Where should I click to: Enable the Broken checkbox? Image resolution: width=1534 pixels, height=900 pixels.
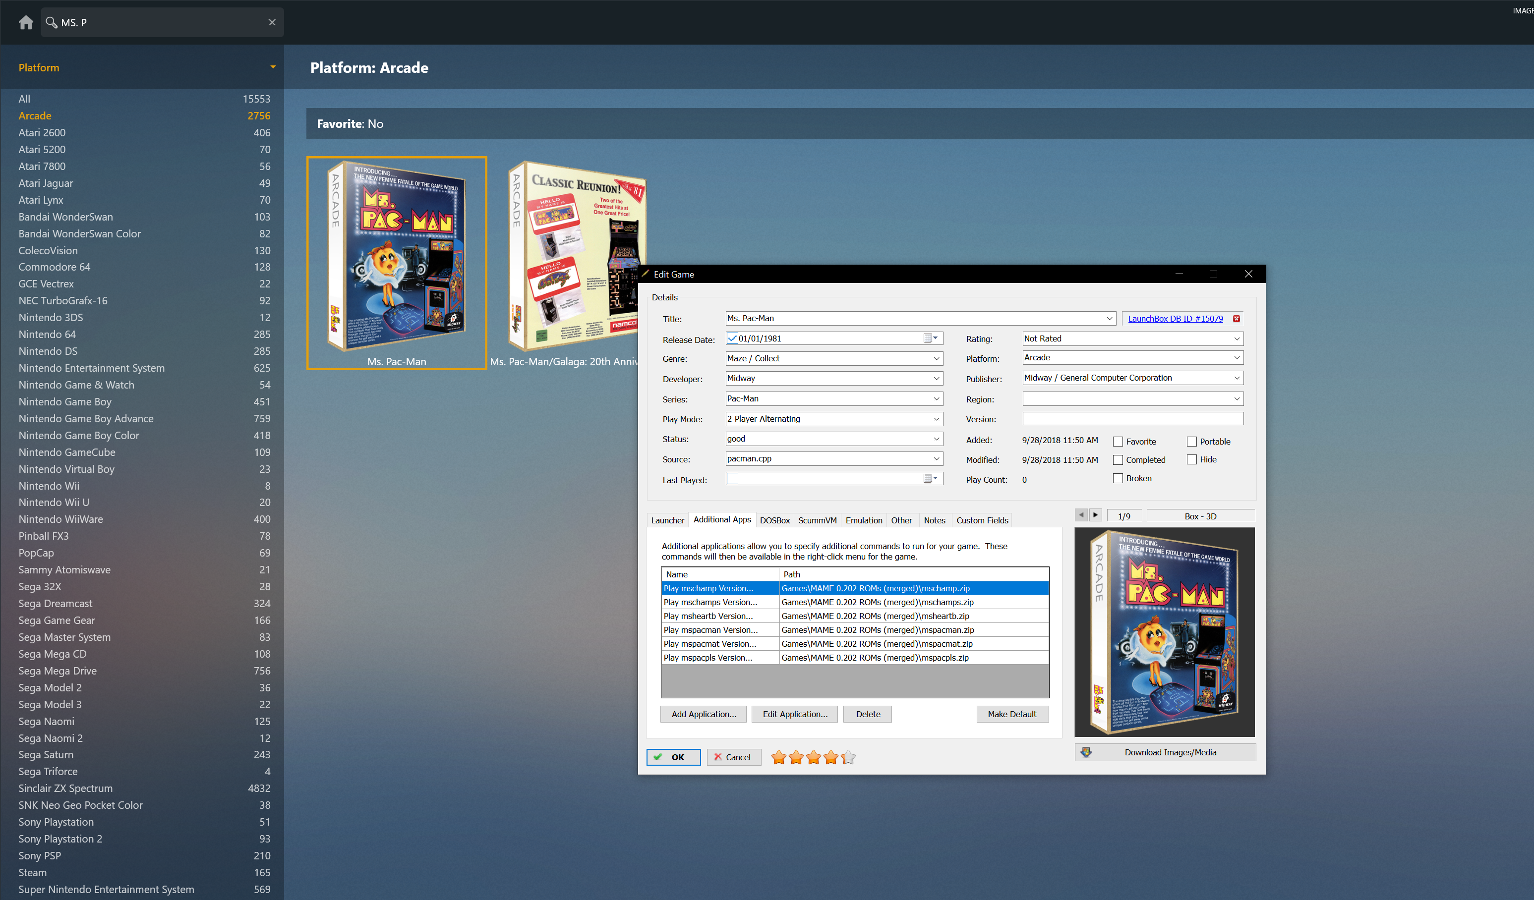pos(1118,478)
